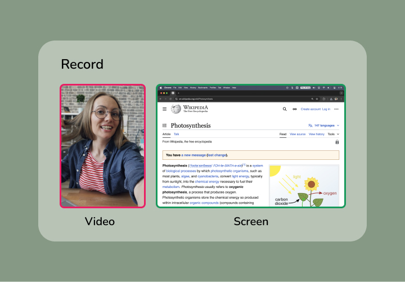Click the appearance glasses icon
The image size is (405, 282).
point(294,109)
